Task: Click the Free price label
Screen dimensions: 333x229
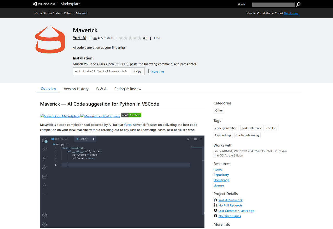Action: point(157,38)
